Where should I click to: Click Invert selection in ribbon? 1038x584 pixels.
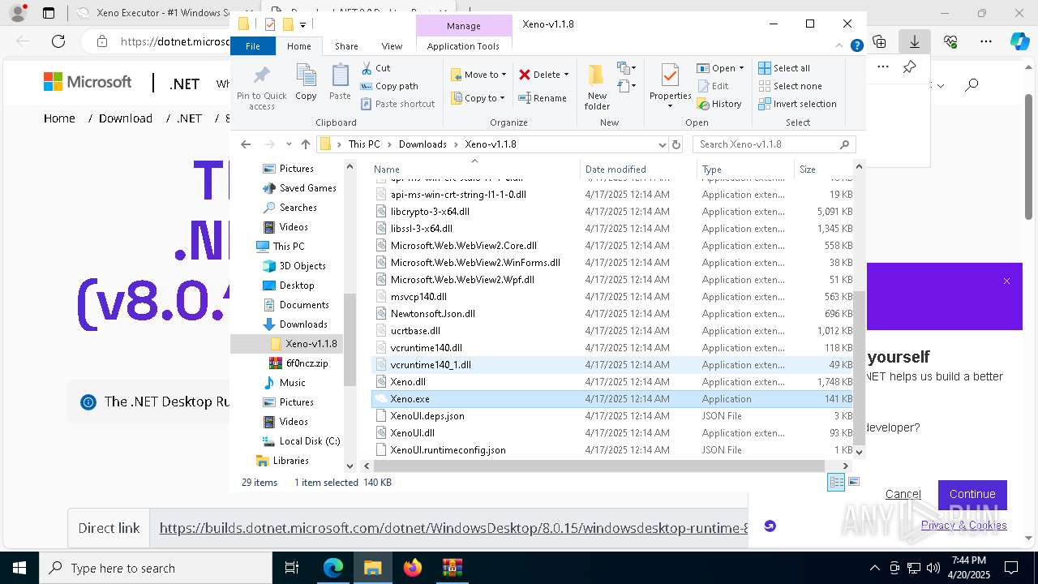(x=797, y=104)
